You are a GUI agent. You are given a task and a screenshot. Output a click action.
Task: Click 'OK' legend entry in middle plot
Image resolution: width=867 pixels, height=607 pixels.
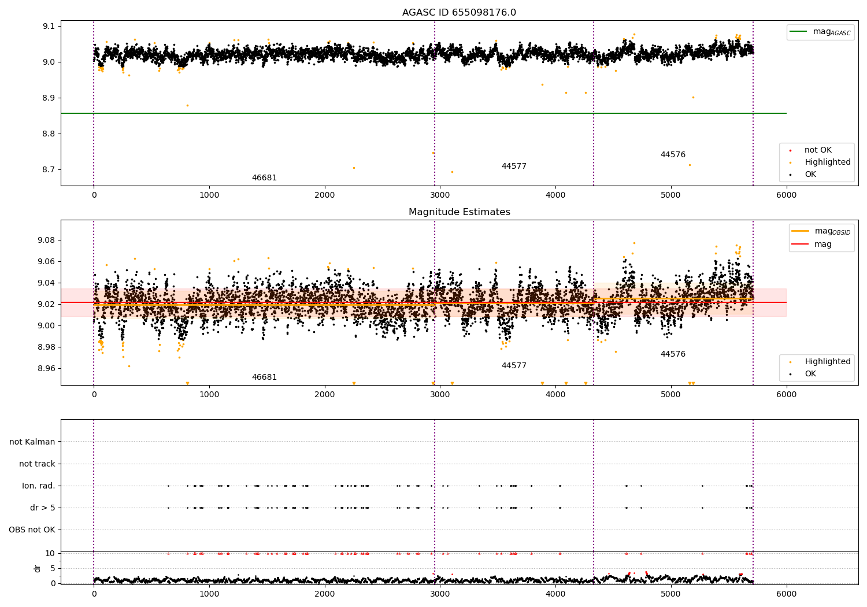click(x=803, y=374)
